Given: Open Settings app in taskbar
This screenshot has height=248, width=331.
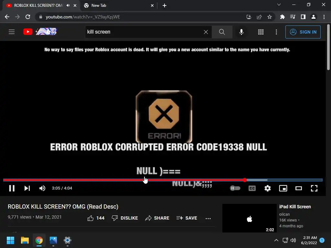Looking at the screenshot, I should point(68,240).
